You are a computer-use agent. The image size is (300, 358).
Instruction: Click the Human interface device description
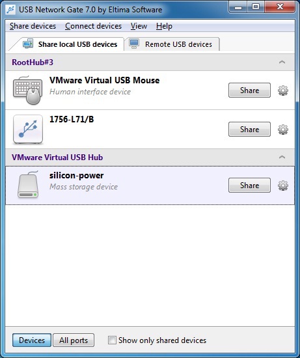coord(90,92)
